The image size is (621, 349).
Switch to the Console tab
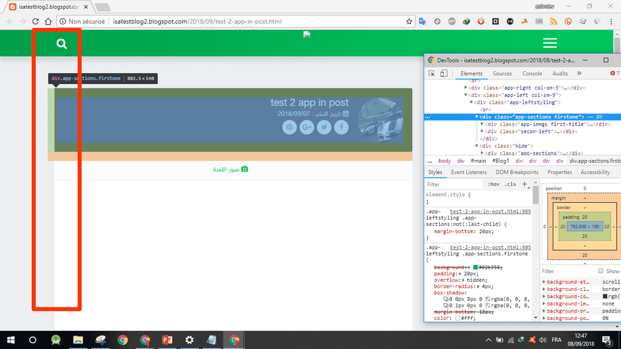click(532, 73)
